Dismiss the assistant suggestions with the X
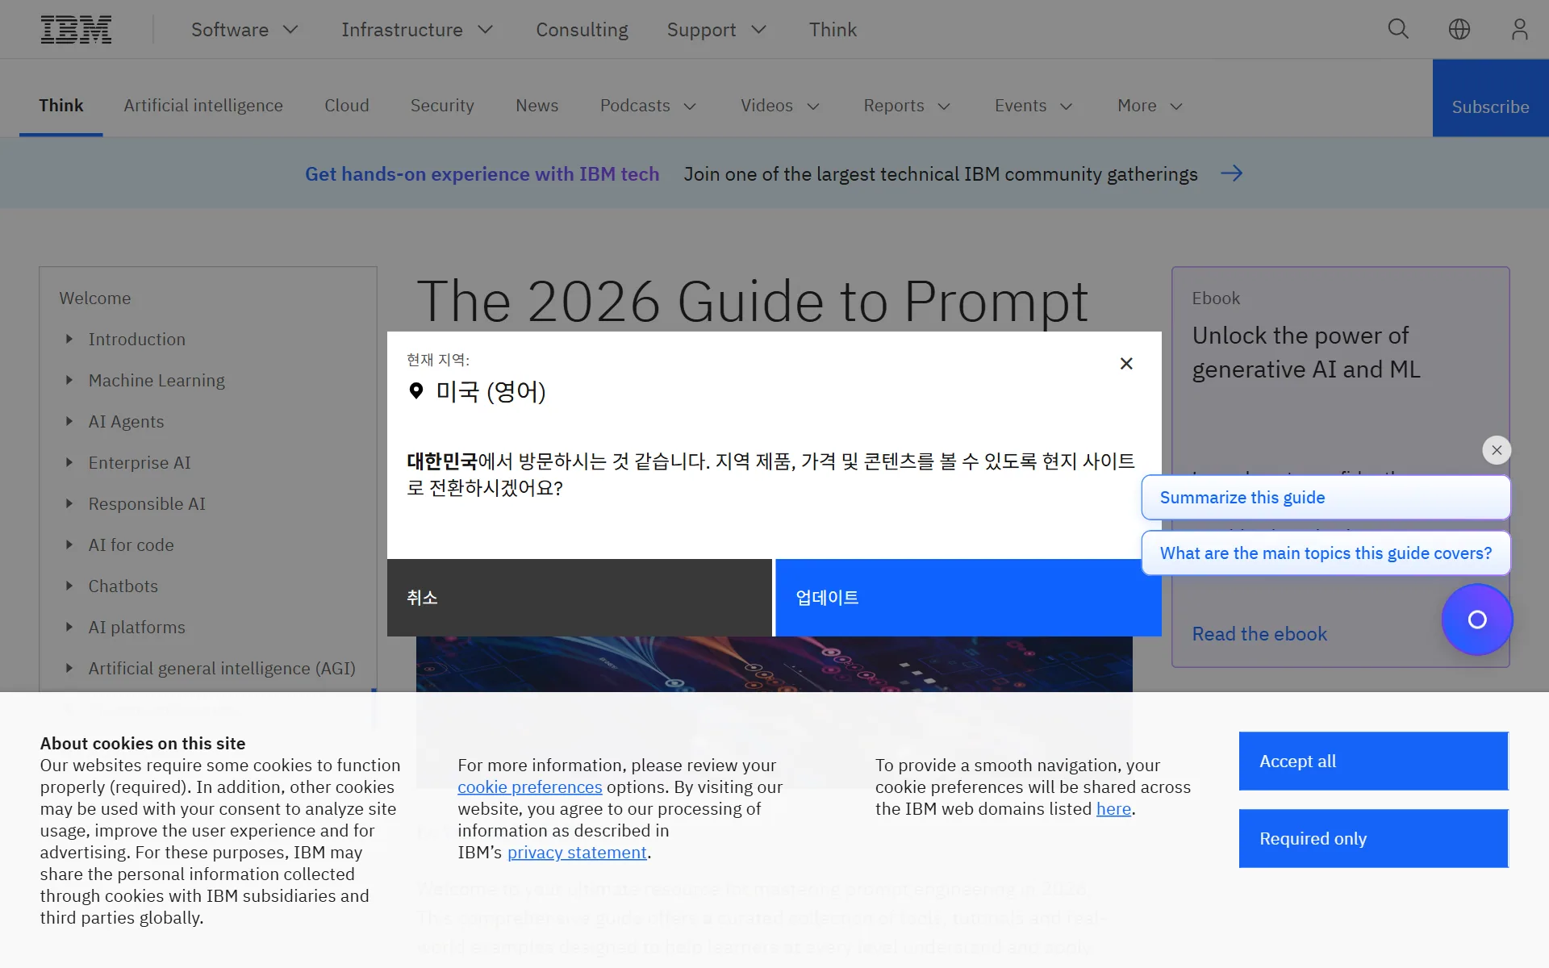This screenshot has height=968, width=1549. 1497,450
